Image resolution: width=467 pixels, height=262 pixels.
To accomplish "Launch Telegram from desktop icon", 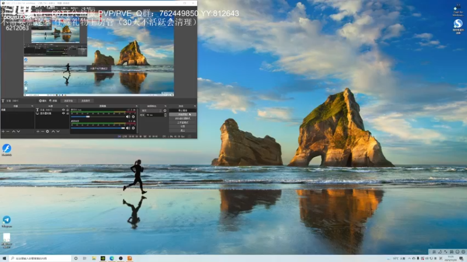I will pos(6,222).
